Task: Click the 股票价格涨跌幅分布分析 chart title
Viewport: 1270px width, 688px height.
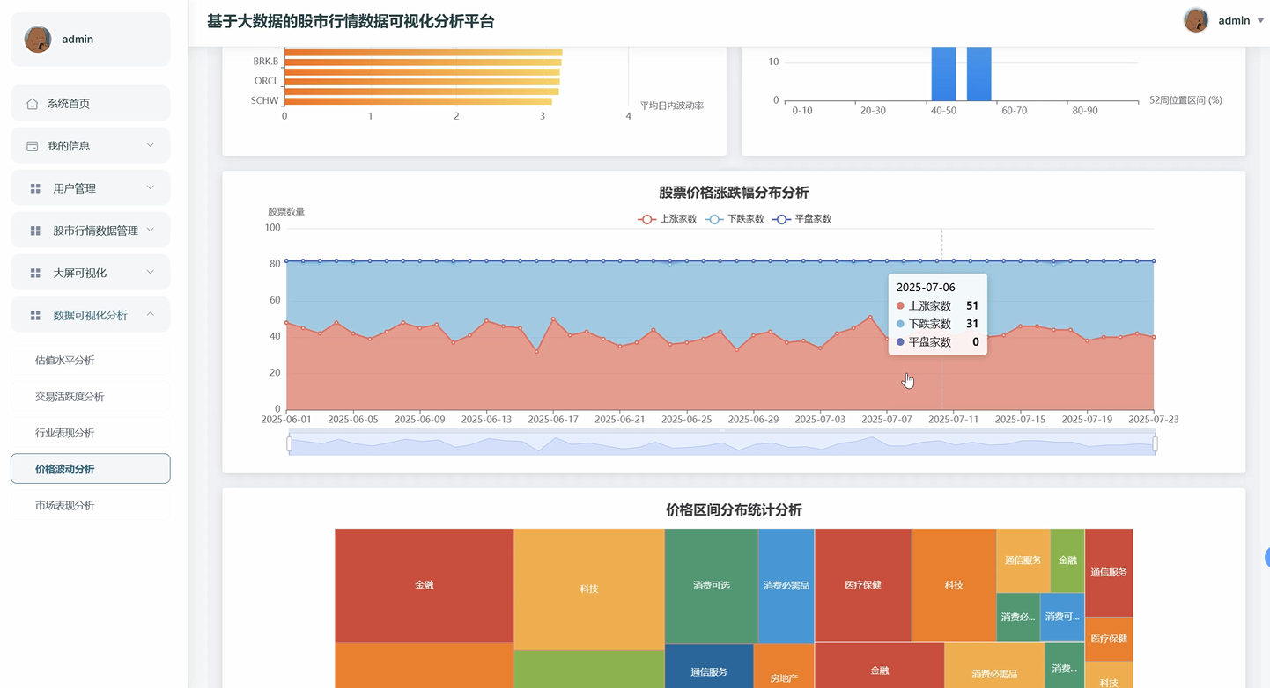Action: pos(734,193)
